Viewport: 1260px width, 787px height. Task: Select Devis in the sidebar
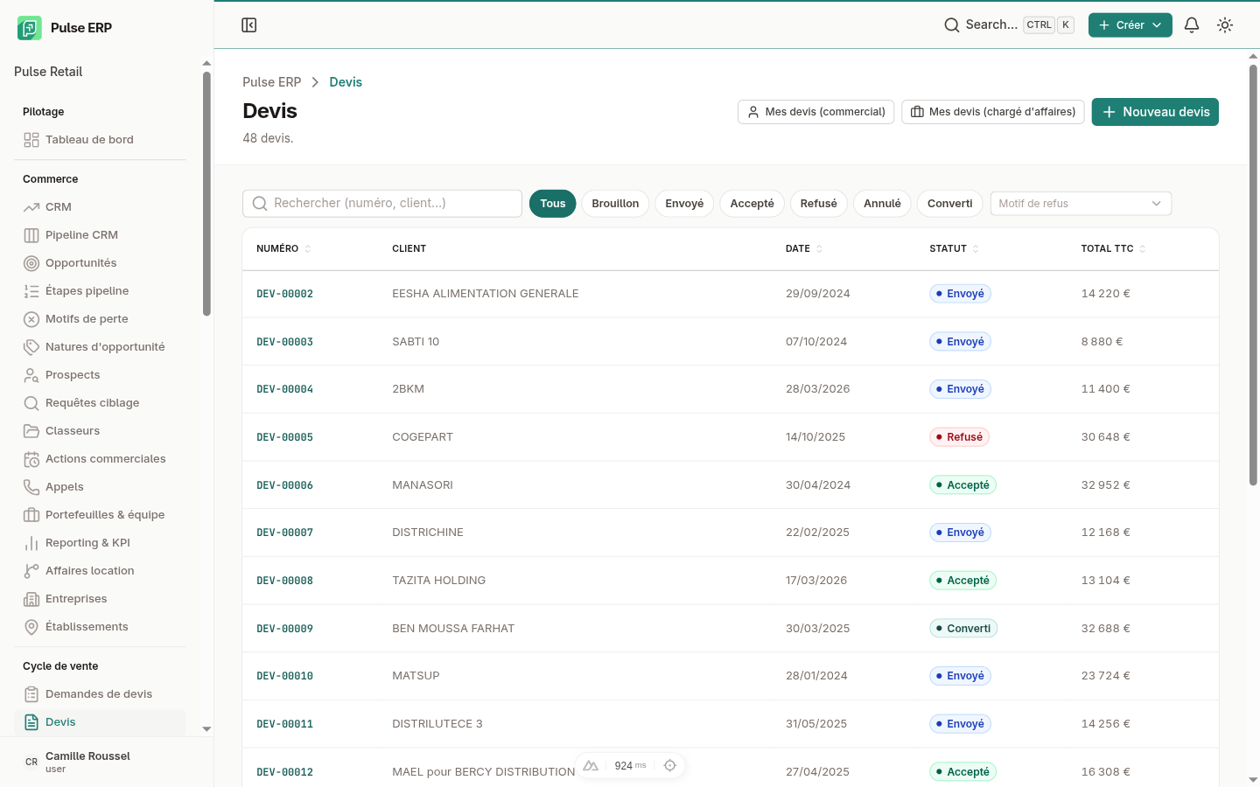pyautogui.click(x=100, y=722)
